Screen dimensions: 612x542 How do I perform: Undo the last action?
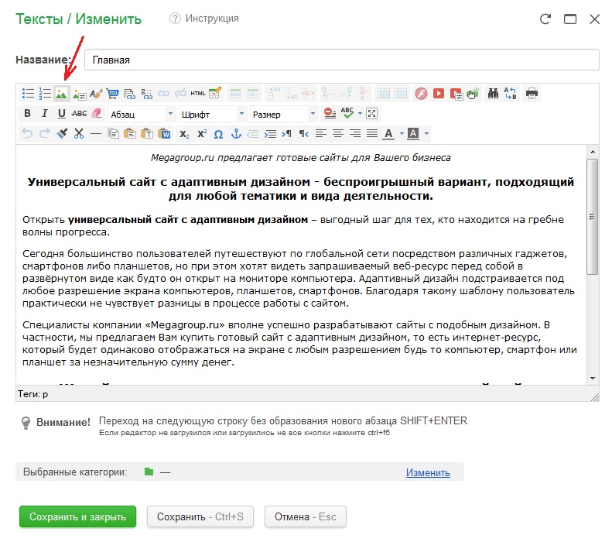pyautogui.click(x=27, y=133)
